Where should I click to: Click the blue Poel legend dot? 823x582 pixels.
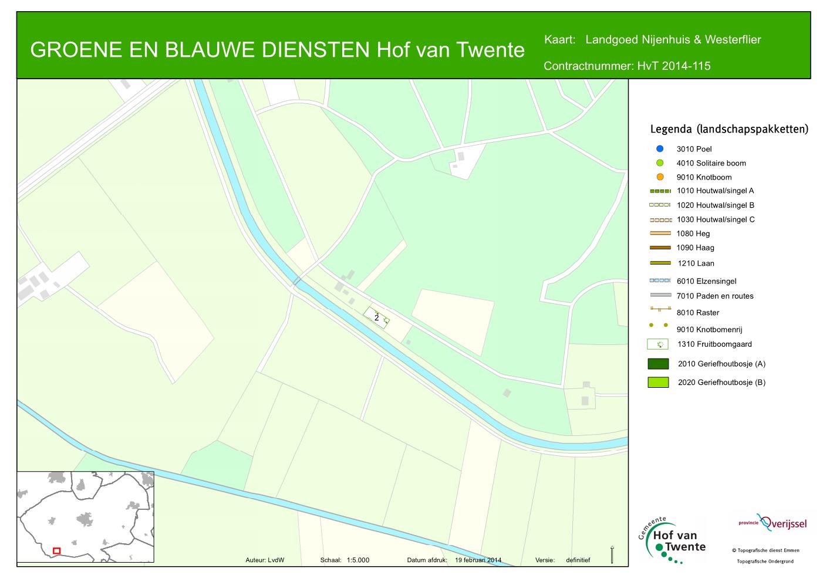click(x=660, y=149)
